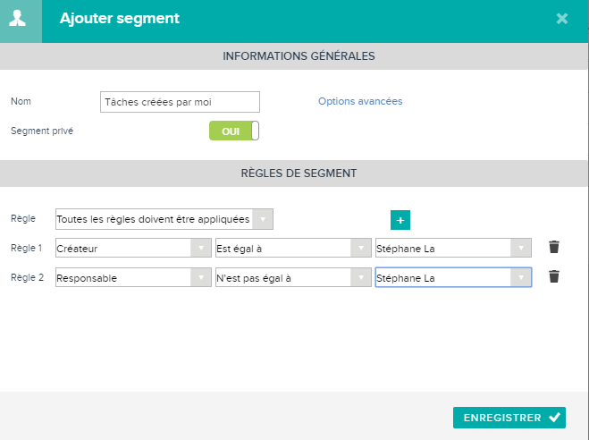
Task: Click the checkmark on Enregistrer button
Action: click(x=554, y=417)
